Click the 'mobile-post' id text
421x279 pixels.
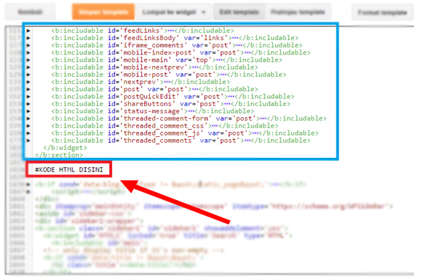[x=146, y=75]
